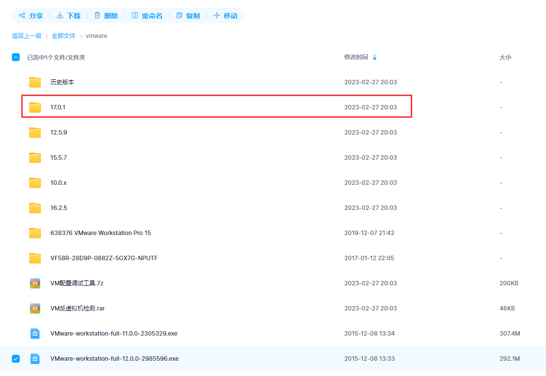Click folder icon of VF58R-28D9P-0882Z-5GX7G-NPUTF
The height and width of the screenshot is (376, 546).
pos(35,258)
